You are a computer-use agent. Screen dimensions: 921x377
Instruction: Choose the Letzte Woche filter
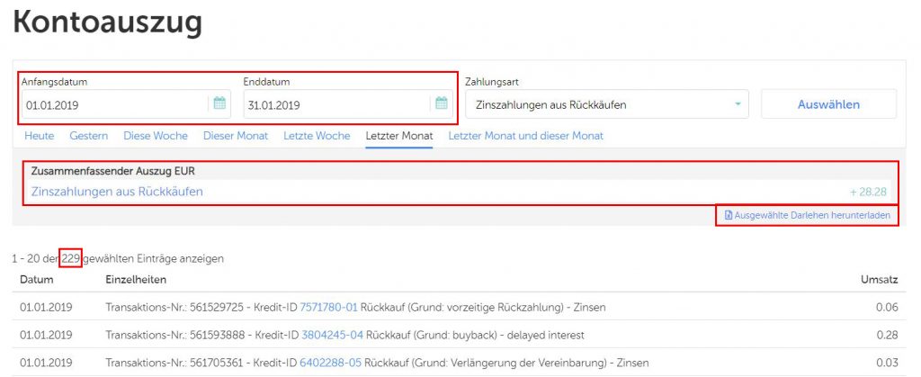tap(317, 136)
